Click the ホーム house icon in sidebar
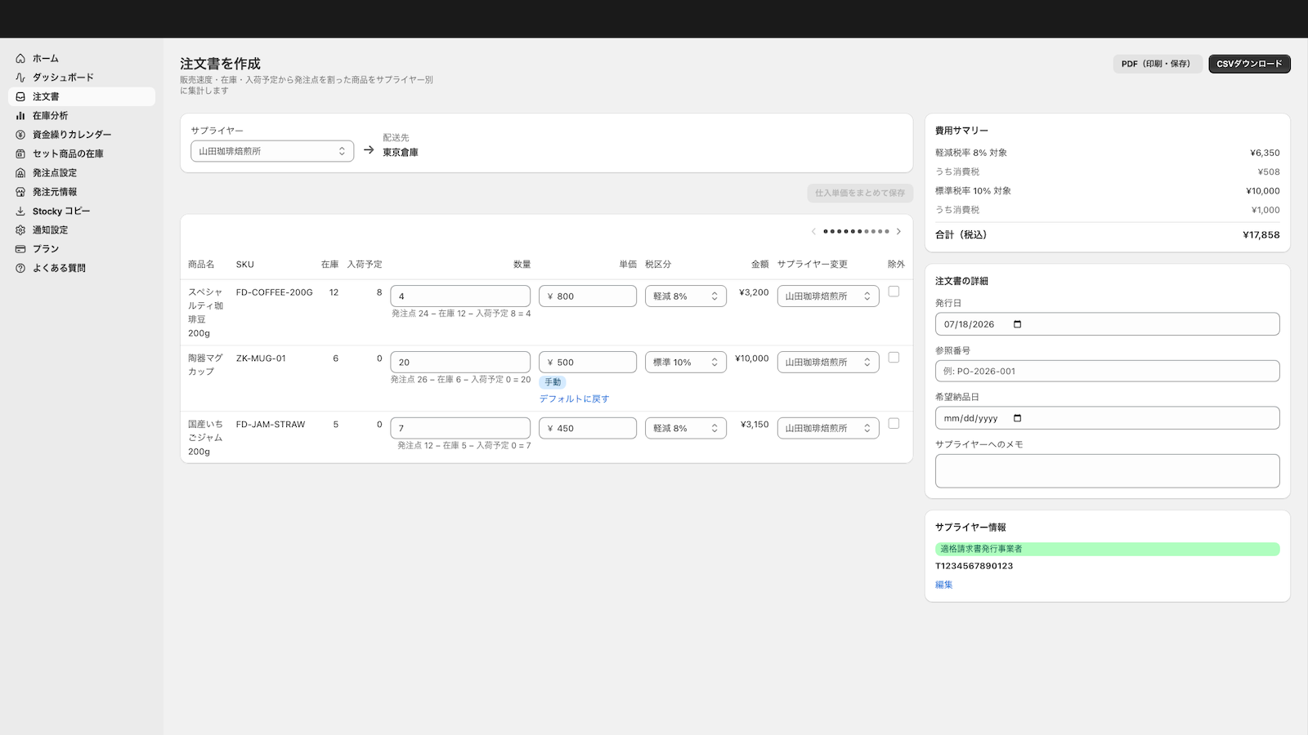 click(x=20, y=59)
